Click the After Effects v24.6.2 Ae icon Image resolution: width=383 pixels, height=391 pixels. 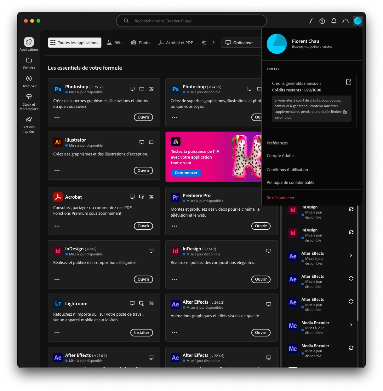tap(175, 304)
